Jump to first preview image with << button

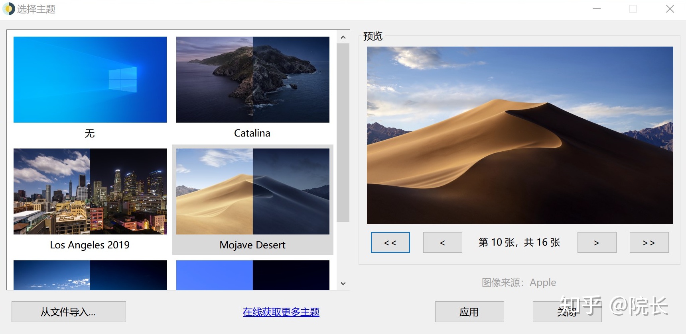click(x=390, y=242)
